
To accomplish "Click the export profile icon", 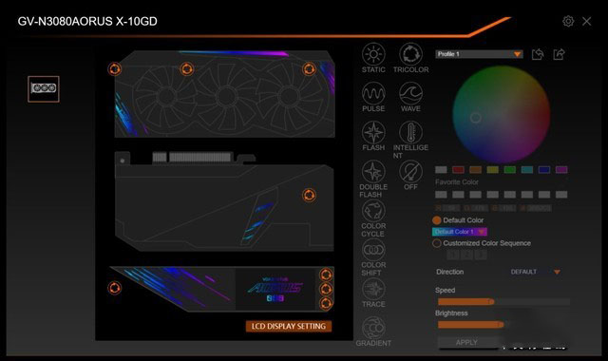I will click(x=559, y=54).
